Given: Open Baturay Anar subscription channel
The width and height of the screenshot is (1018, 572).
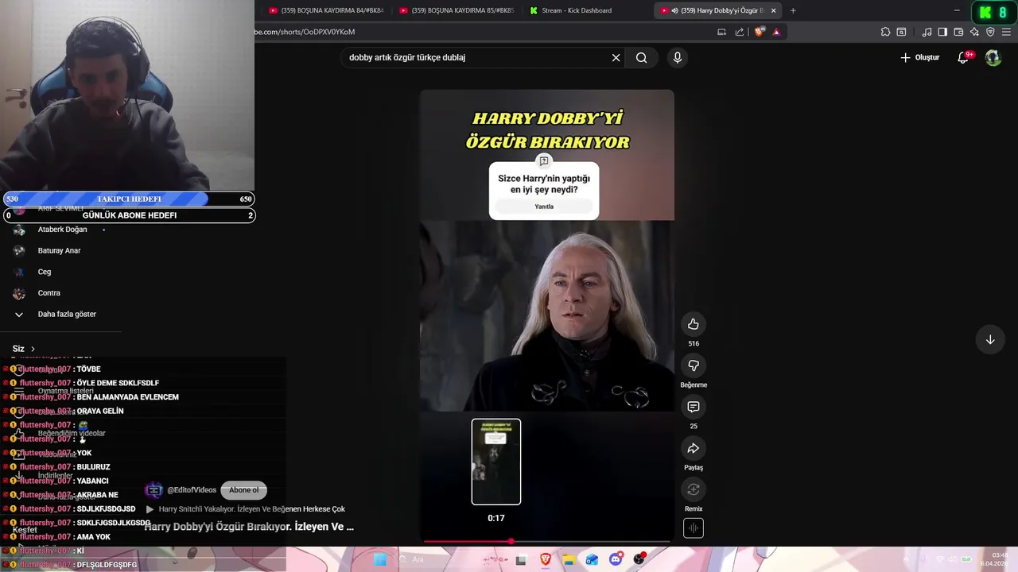Looking at the screenshot, I should pos(59,251).
